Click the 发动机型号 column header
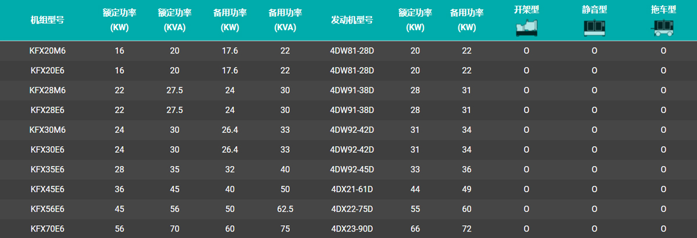The width and height of the screenshot is (697, 238). pos(352,19)
